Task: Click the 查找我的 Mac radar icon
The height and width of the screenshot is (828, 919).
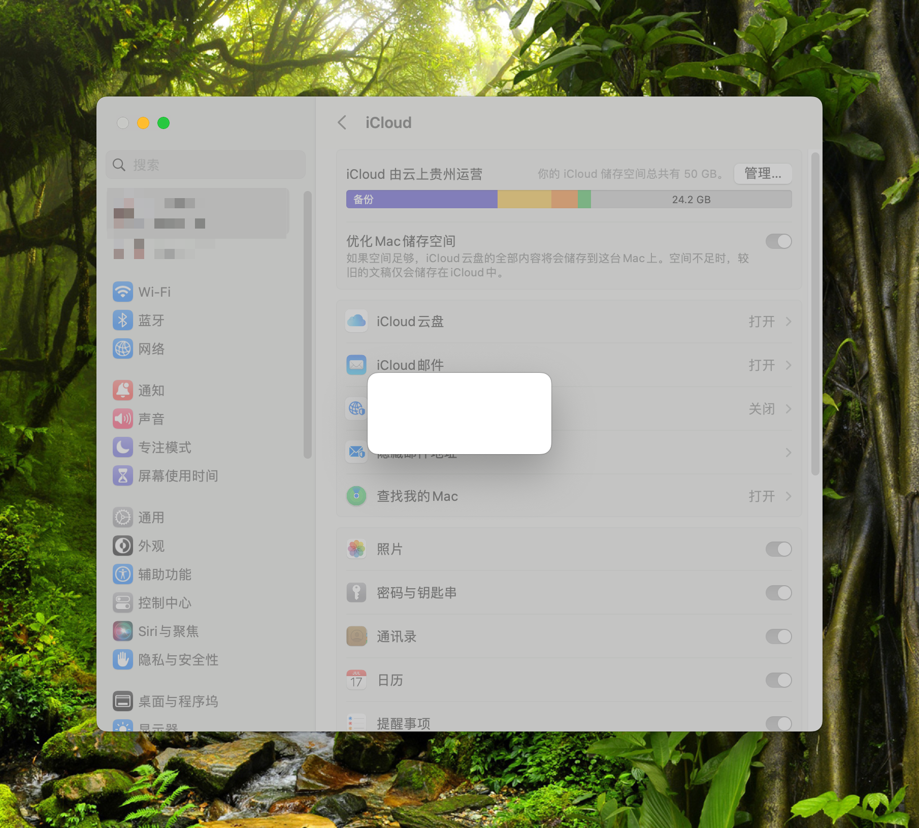Action: tap(356, 496)
